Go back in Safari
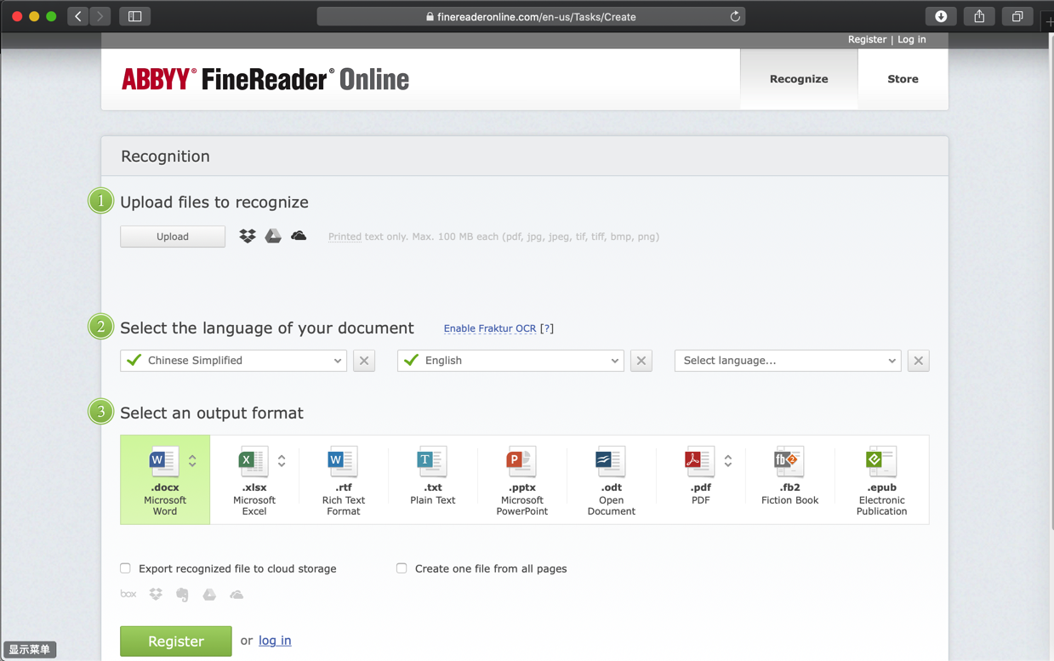Viewport: 1054px width, 661px height. (78, 16)
